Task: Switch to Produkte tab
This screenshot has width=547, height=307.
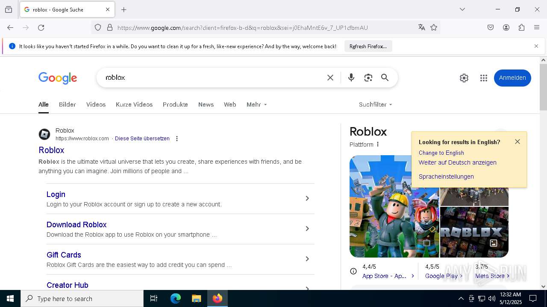Action: point(175,104)
